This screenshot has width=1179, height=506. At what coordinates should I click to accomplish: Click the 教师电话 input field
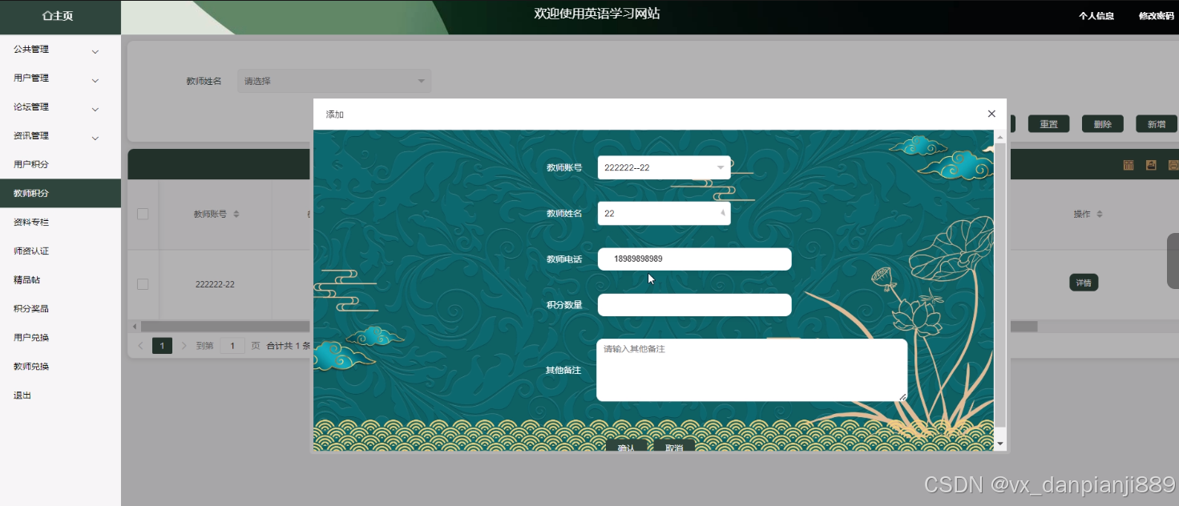pyautogui.click(x=694, y=259)
